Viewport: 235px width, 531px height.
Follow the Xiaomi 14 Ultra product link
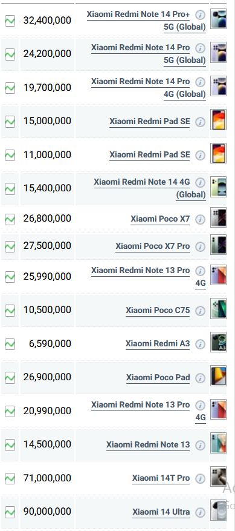click(161, 512)
